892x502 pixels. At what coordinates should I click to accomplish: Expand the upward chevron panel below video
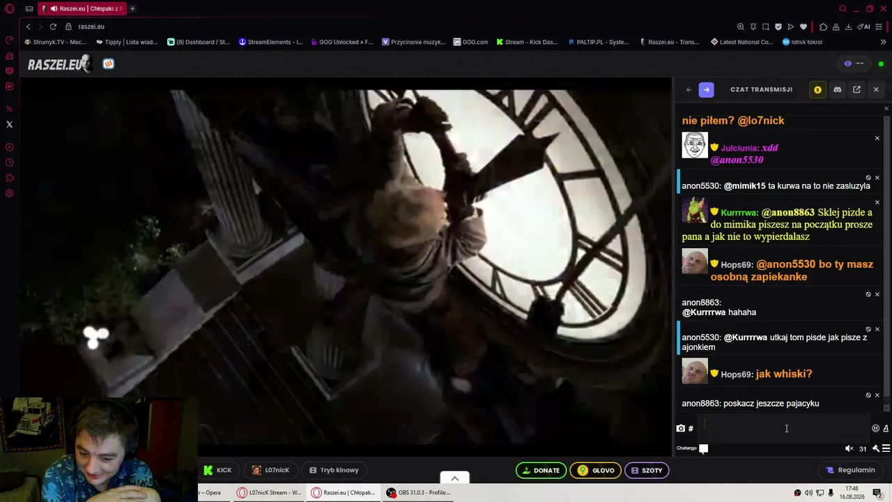coord(454,478)
